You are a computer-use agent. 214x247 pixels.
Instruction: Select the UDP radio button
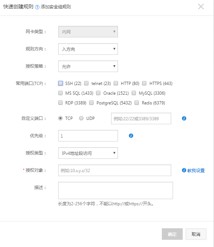click(81, 118)
